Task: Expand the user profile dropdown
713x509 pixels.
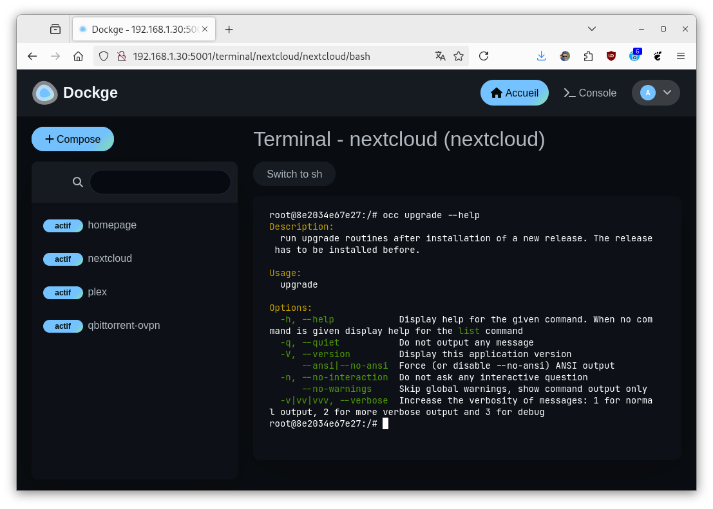Action: tap(655, 93)
